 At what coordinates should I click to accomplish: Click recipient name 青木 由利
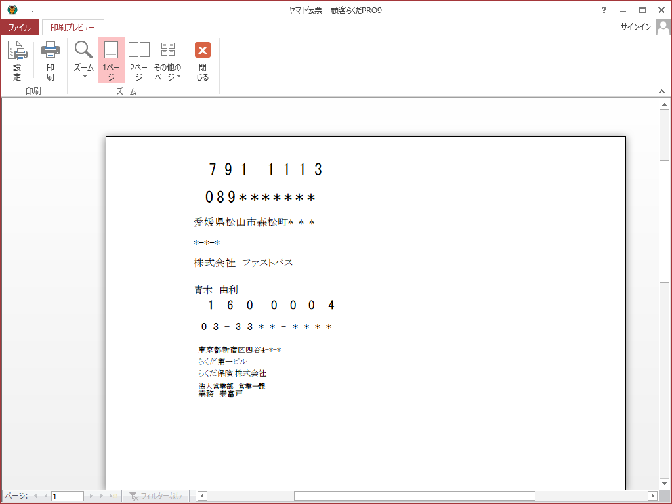(216, 290)
